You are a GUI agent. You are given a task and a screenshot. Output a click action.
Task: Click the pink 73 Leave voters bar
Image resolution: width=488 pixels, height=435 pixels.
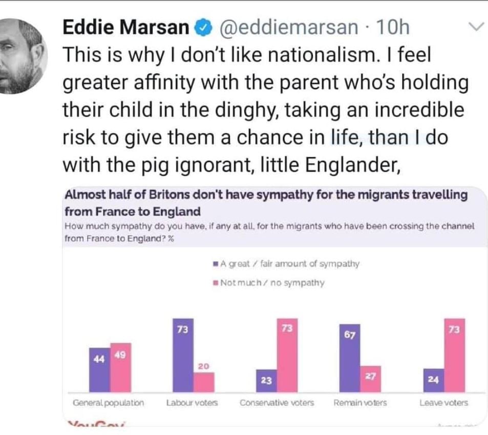455,355
